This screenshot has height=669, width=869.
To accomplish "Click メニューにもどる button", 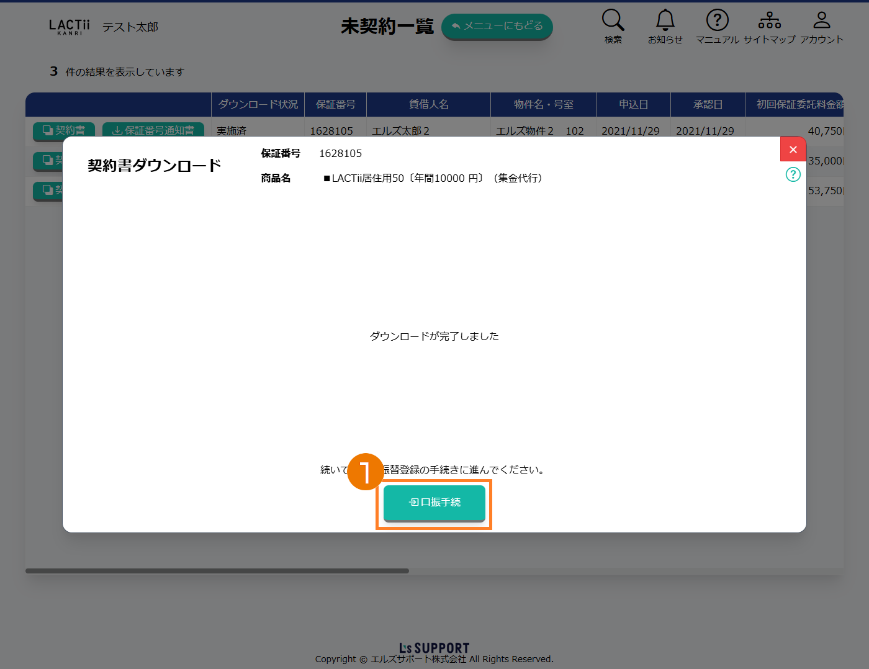I will tap(497, 26).
